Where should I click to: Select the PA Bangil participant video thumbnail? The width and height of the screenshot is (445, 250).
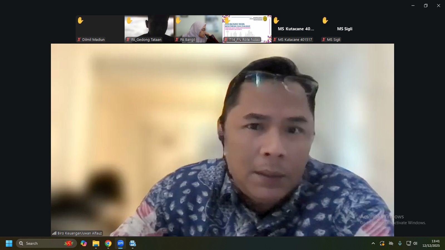pos(198,29)
